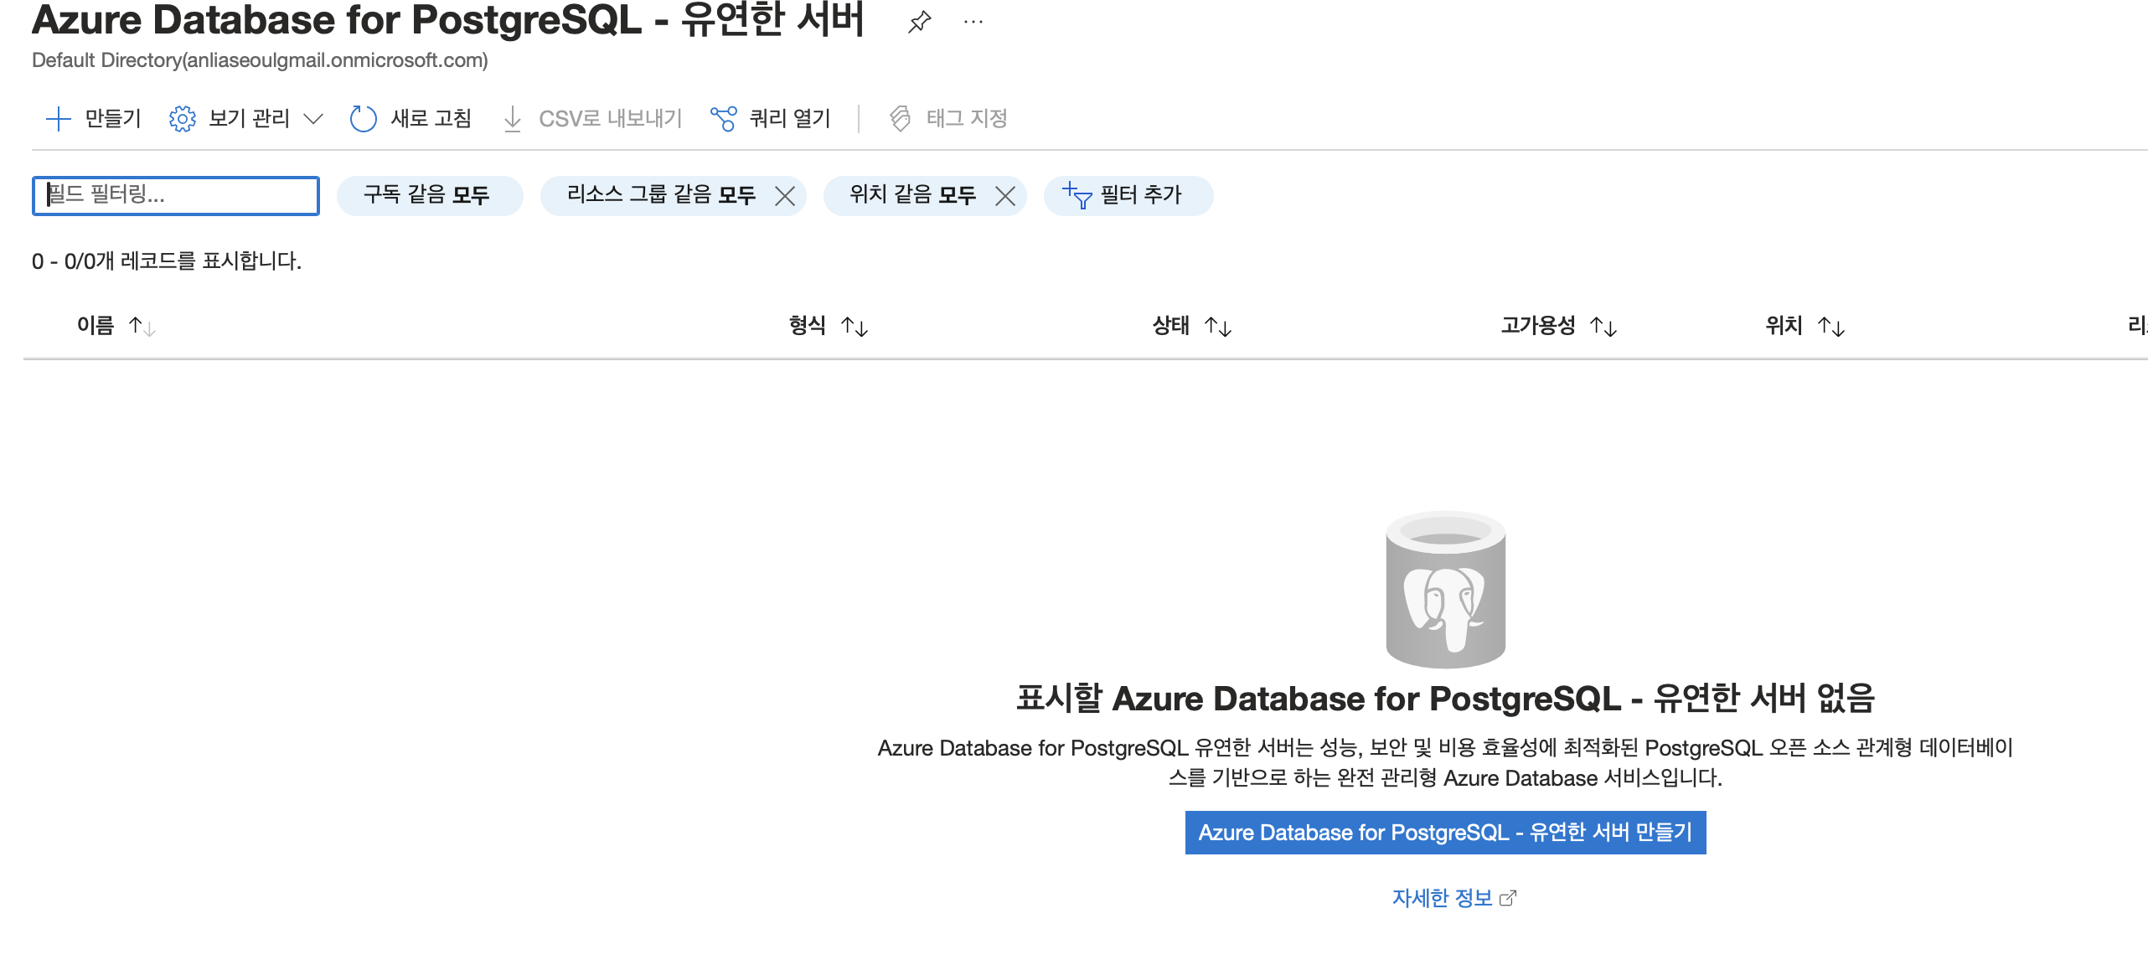The height and width of the screenshot is (965, 2148).
Task: Open 쿼리 열기 query icon
Action: coord(723,119)
